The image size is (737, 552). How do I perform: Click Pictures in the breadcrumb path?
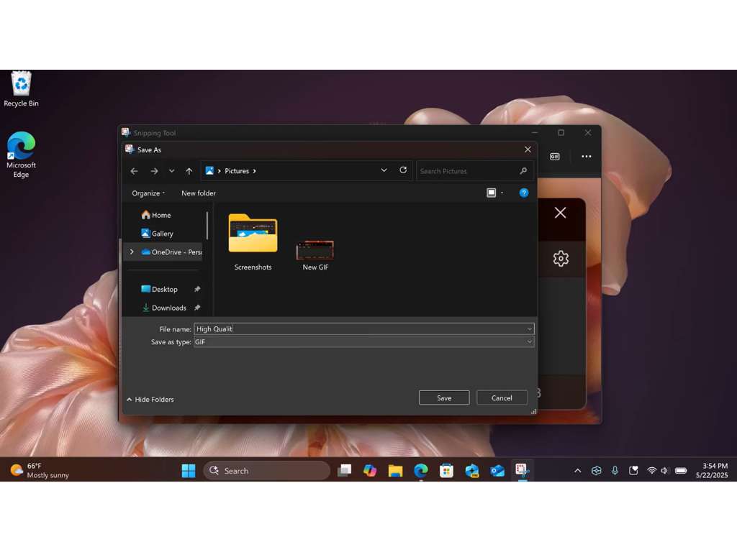(236, 170)
